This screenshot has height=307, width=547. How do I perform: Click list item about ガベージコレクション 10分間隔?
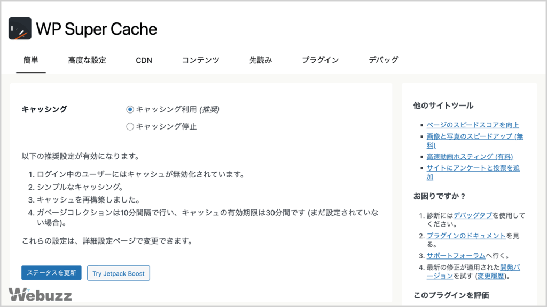pyautogui.click(x=207, y=217)
